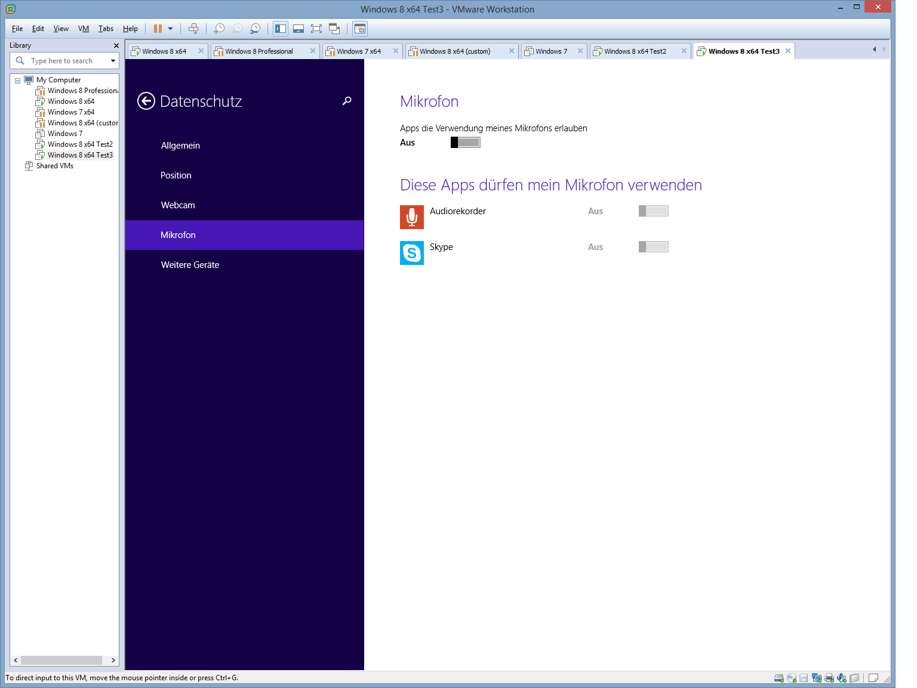Toggle microphone access for Skype

point(654,247)
